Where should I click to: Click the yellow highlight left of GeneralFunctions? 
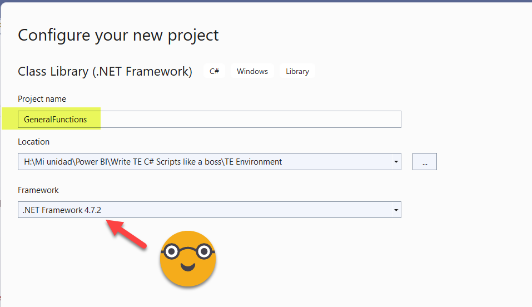(9, 119)
